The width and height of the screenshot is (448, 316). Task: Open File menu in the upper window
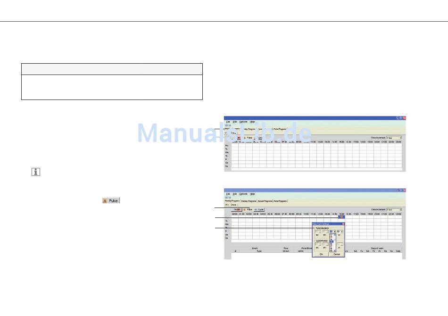228,122
